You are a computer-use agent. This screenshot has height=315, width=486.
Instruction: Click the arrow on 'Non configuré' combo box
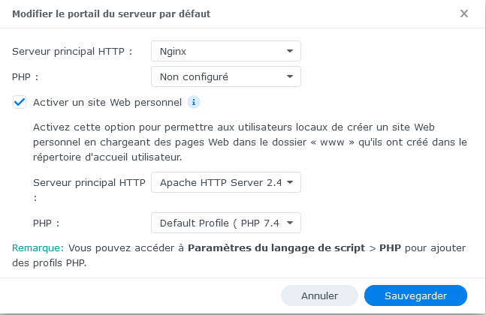(x=290, y=76)
